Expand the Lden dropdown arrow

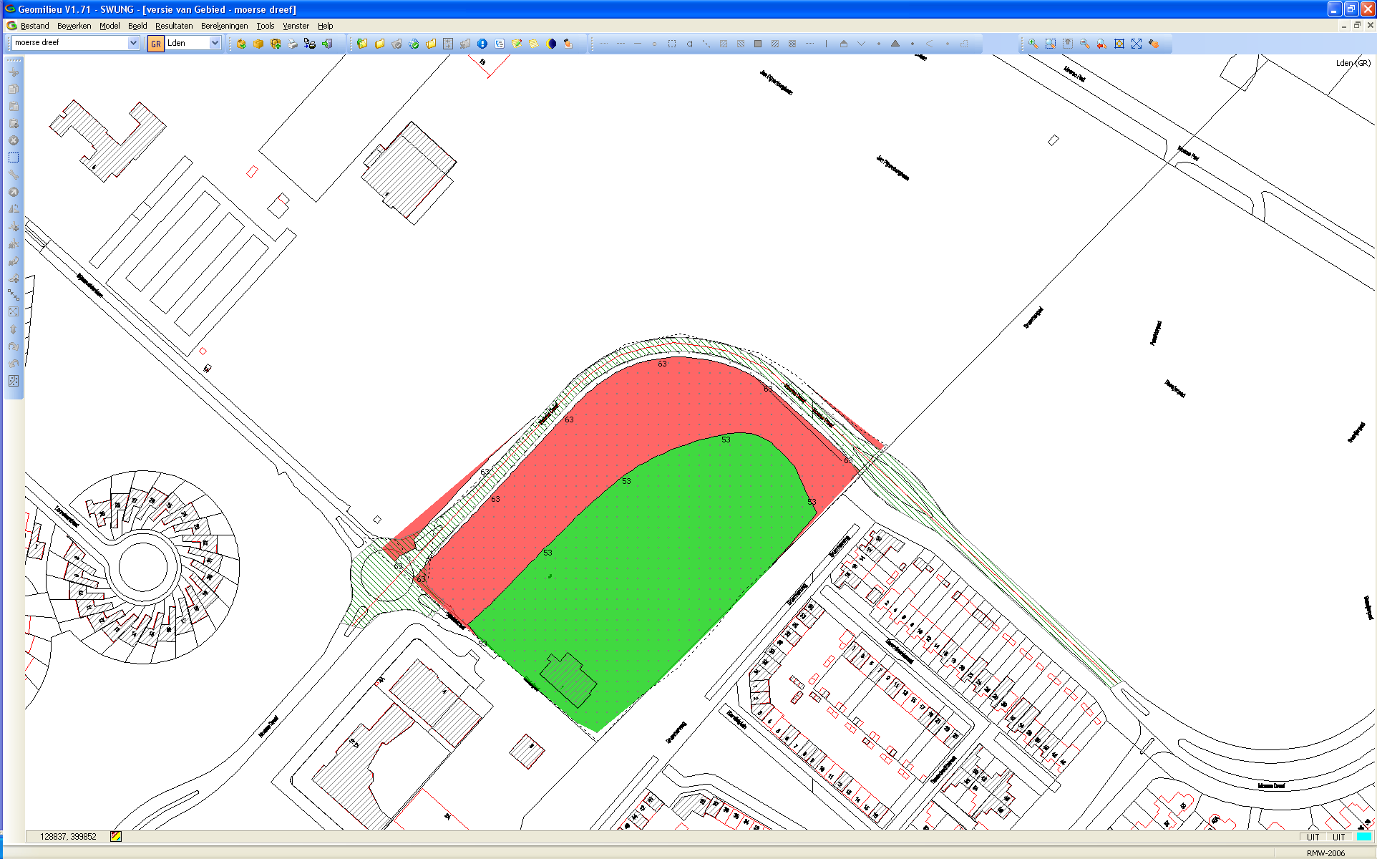click(x=215, y=43)
